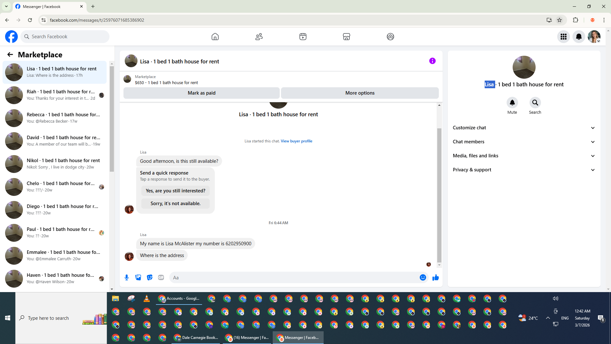Go to the Marketplace tab in top navigation
The image size is (611, 344).
tap(347, 37)
